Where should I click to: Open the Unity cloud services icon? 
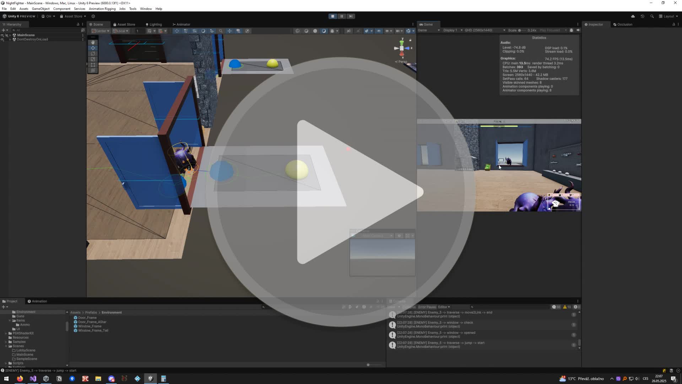(633, 16)
